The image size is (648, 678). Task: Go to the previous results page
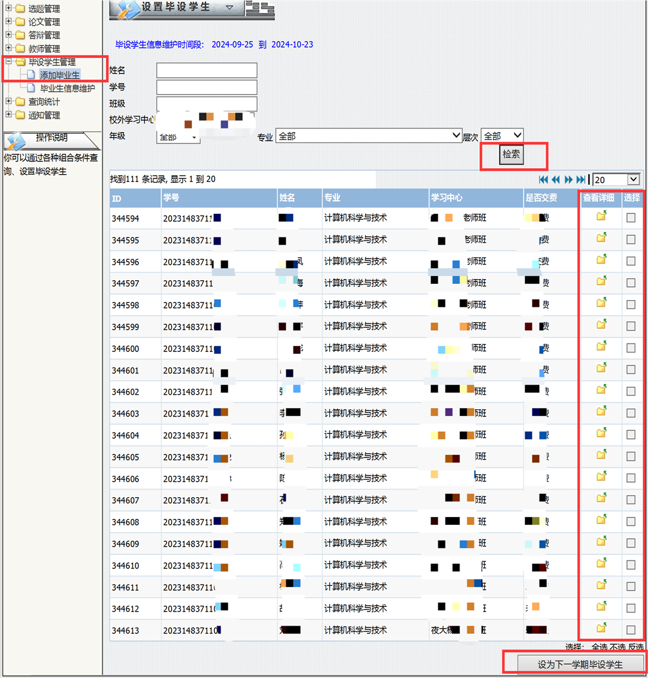[x=556, y=180]
